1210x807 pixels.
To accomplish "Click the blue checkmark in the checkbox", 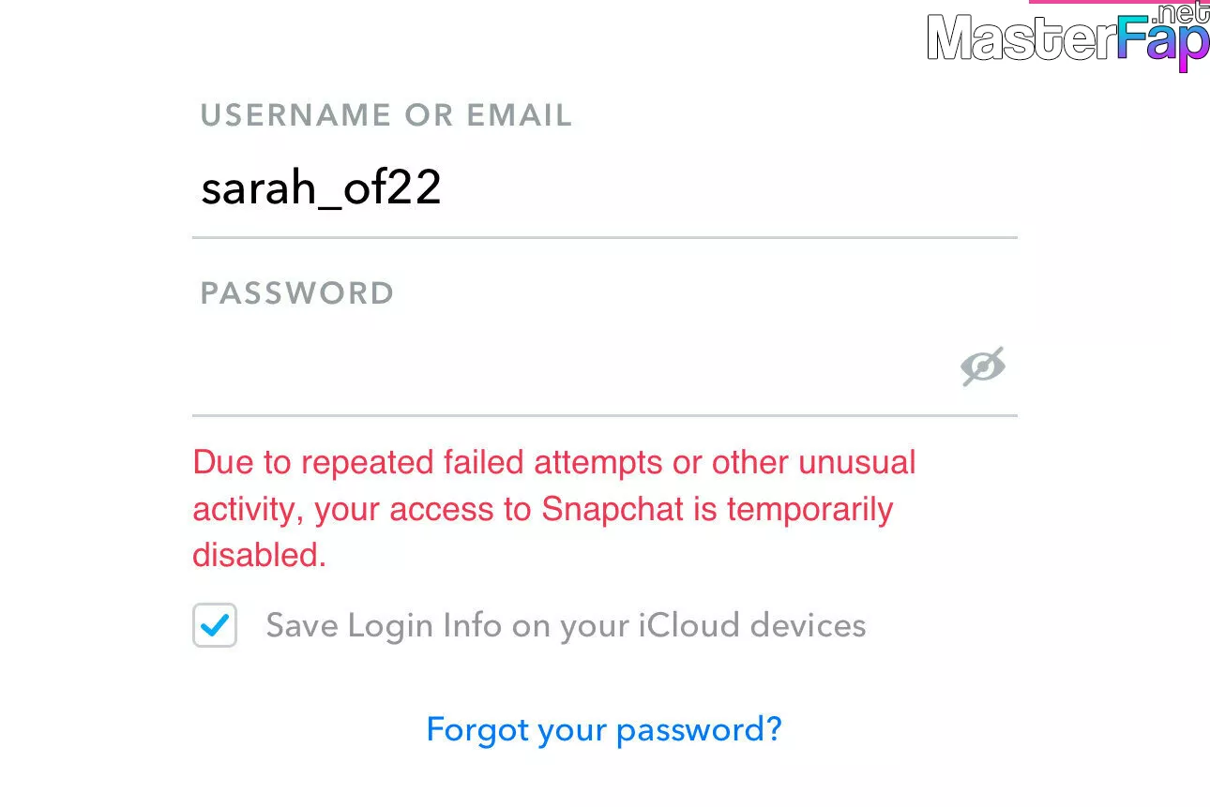I will 215,625.
